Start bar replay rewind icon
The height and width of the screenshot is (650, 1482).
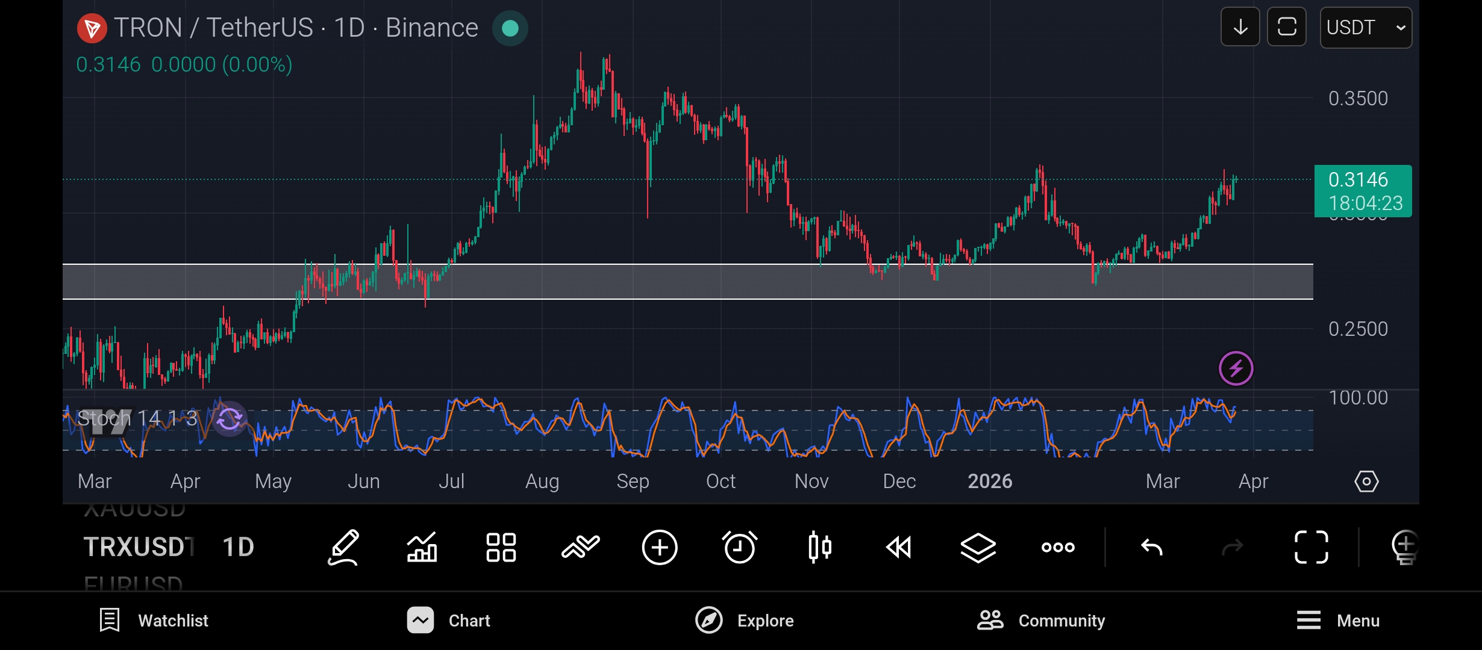tap(899, 547)
